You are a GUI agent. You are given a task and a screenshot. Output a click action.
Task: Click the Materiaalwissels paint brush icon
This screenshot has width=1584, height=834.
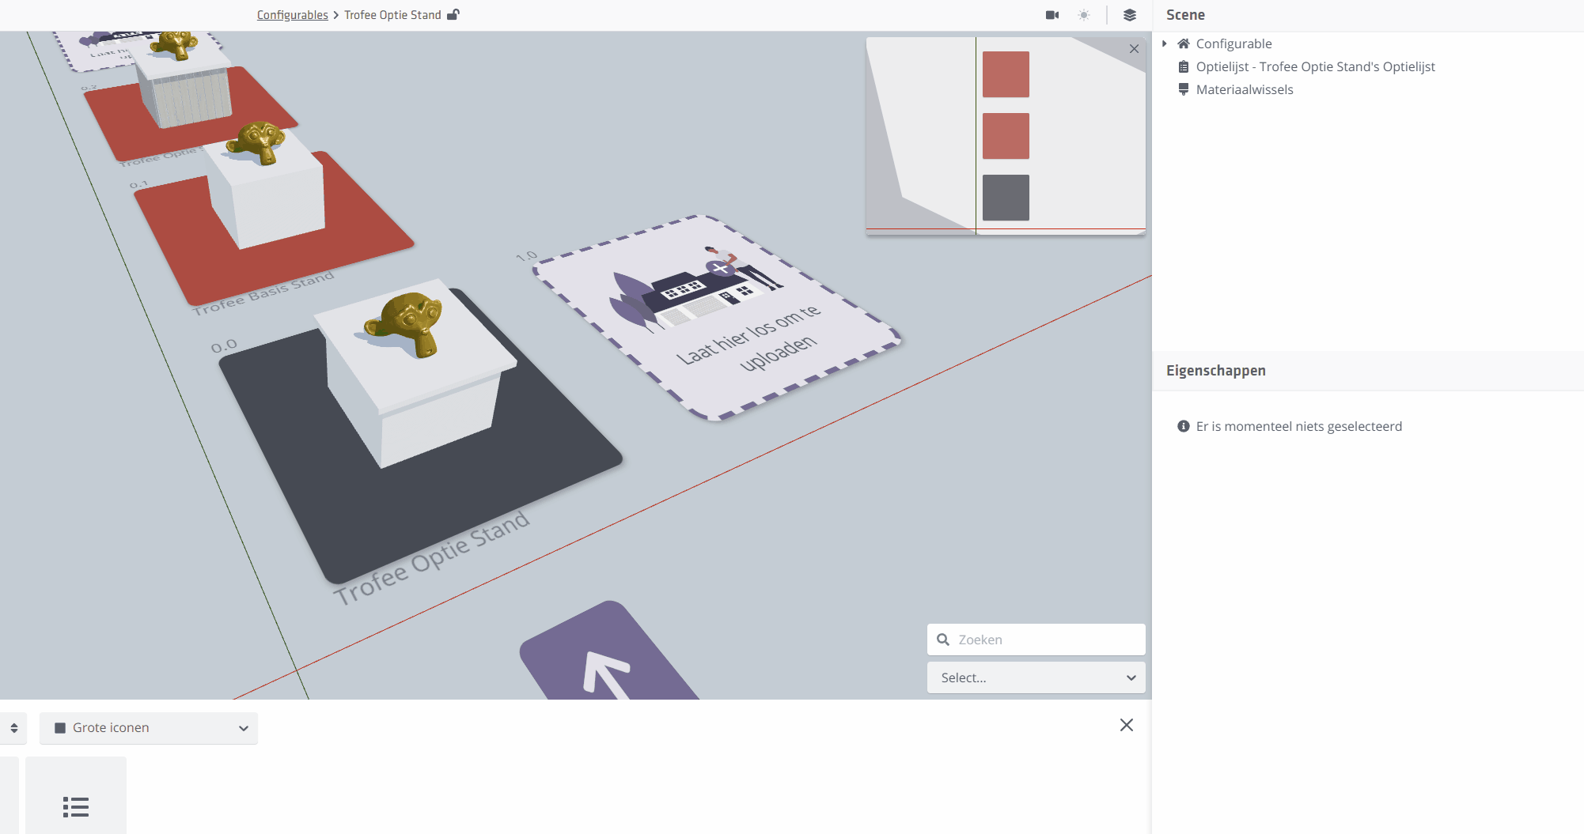click(x=1184, y=90)
